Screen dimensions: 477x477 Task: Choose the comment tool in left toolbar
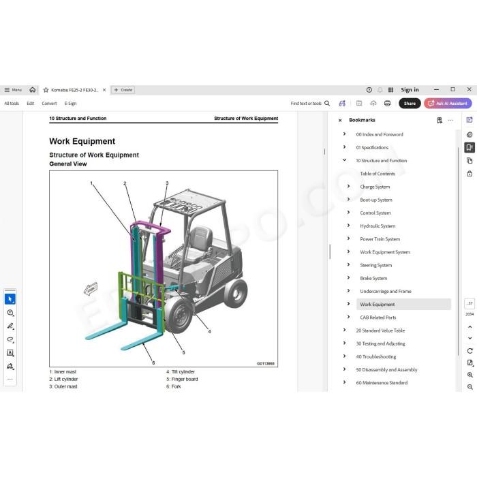[x=10, y=313]
